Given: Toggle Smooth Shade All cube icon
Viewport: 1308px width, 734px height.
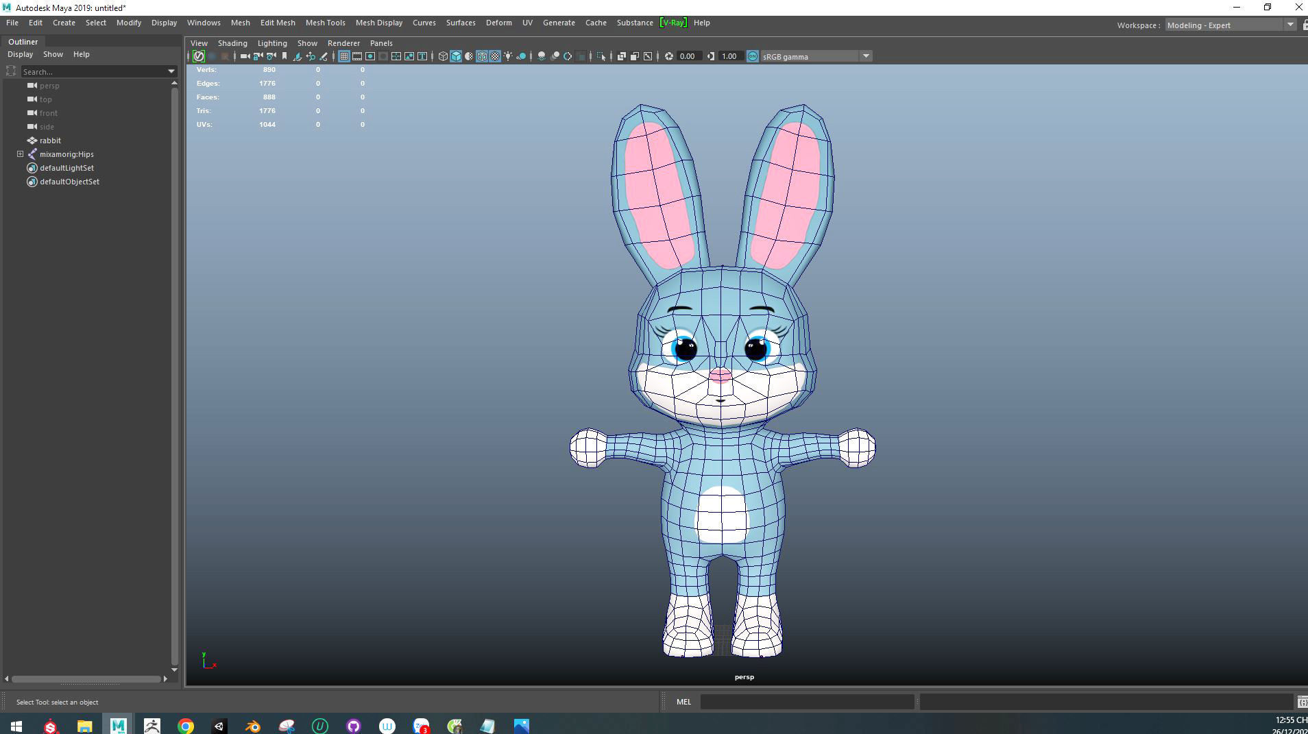Looking at the screenshot, I should point(456,56).
